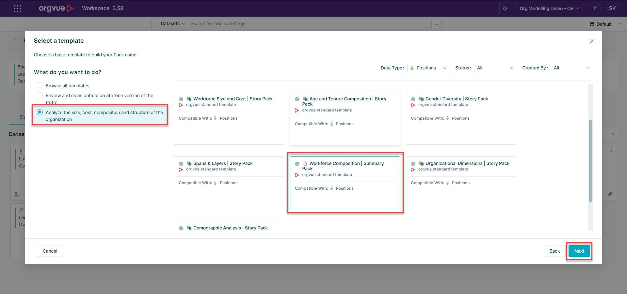Image resolution: width=627 pixels, height=294 pixels.
Task: Click the refresh sync icon in header
Action: (505, 8)
